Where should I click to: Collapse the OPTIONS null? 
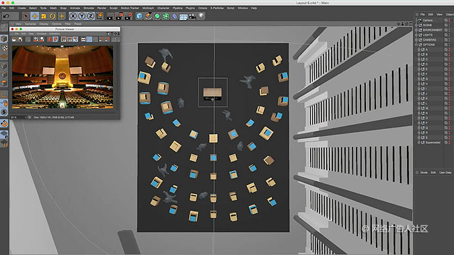pos(416,45)
